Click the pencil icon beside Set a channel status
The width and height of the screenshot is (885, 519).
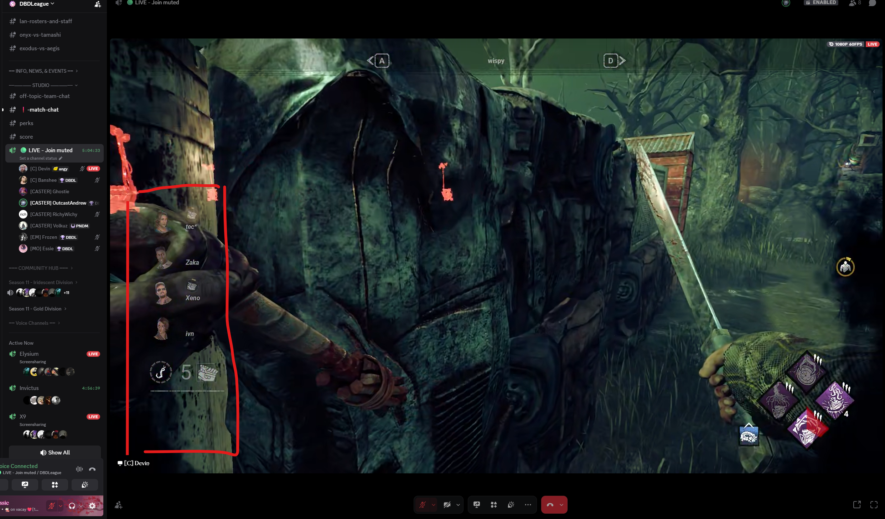pyautogui.click(x=61, y=158)
